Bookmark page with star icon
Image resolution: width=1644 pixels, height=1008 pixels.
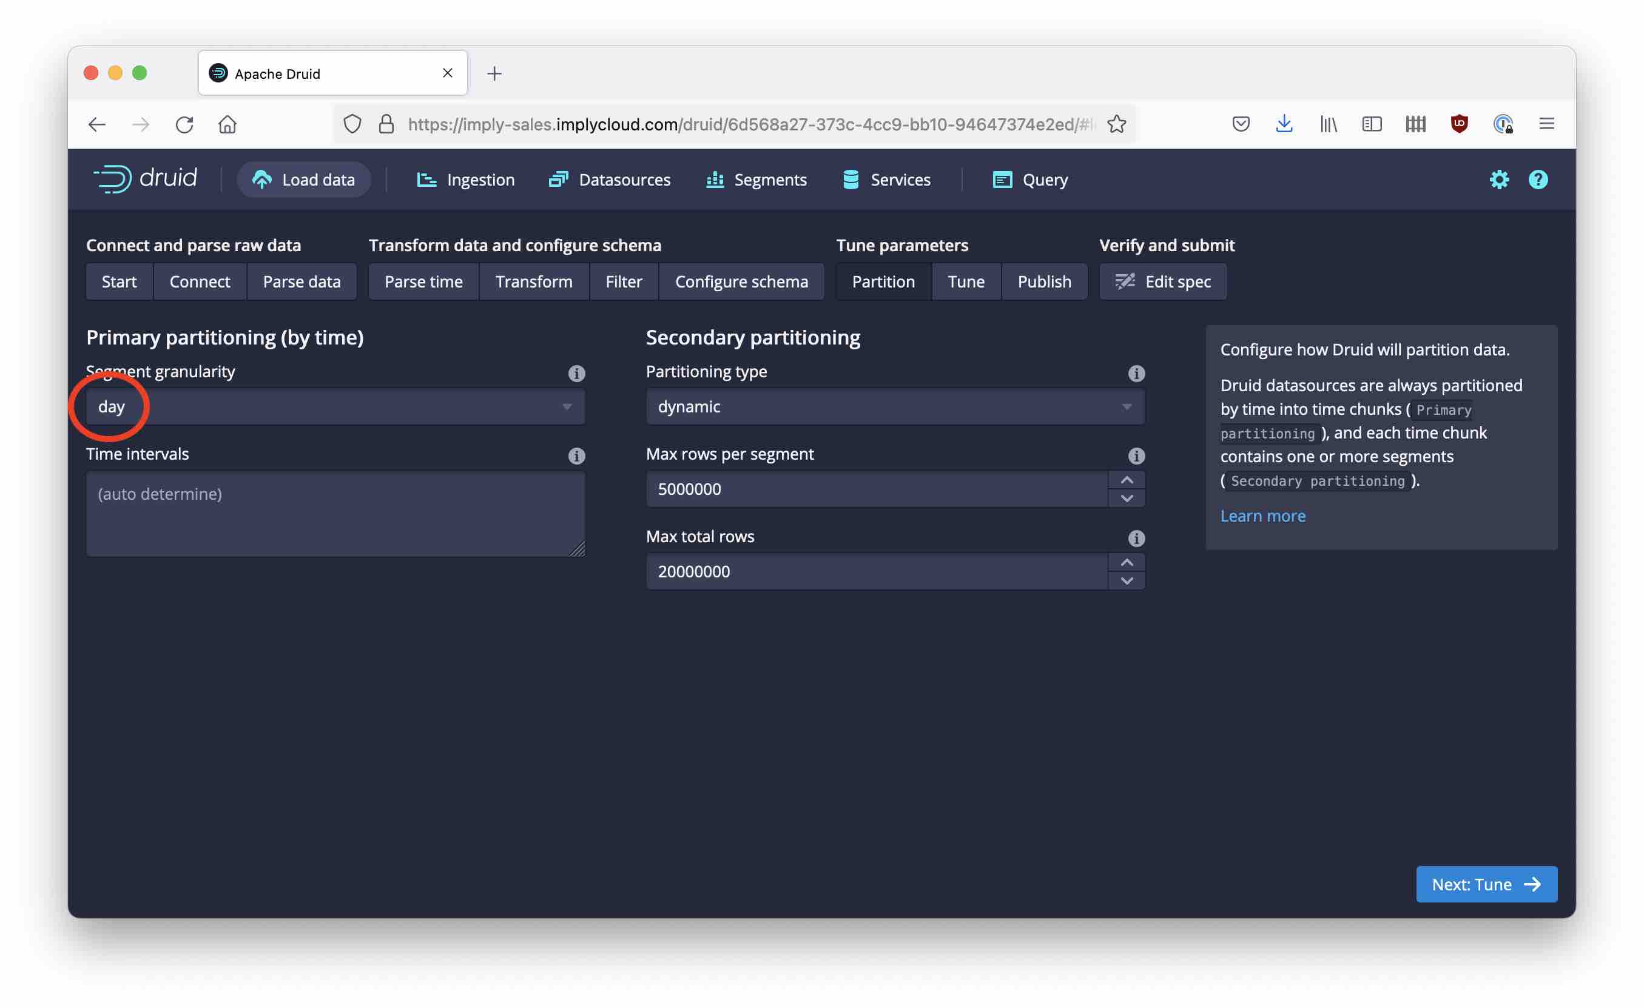pyautogui.click(x=1116, y=124)
